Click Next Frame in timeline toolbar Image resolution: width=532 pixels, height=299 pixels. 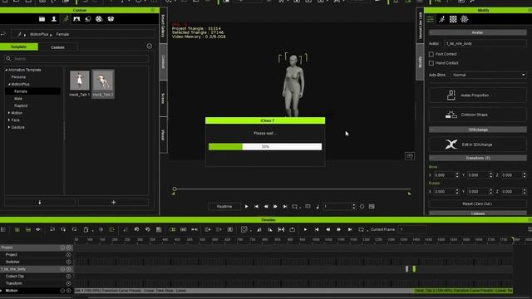(338, 230)
